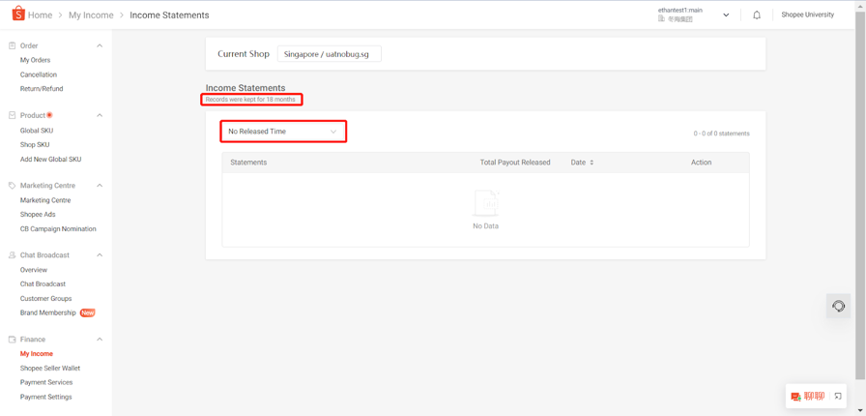Open Shopee University link
The image size is (866, 416).
click(x=807, y=15)
